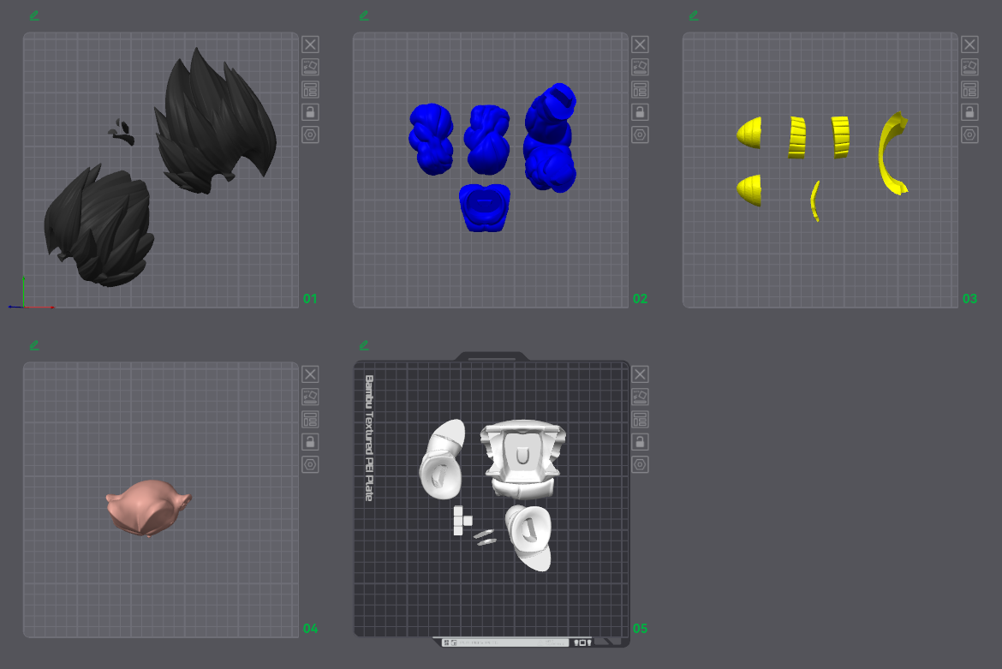Select the lowest blue part on plate 02
The image size is (1002, 669).
click(x=485, y=207)
